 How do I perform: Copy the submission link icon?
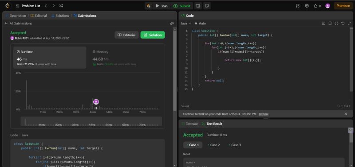(172, 23)
